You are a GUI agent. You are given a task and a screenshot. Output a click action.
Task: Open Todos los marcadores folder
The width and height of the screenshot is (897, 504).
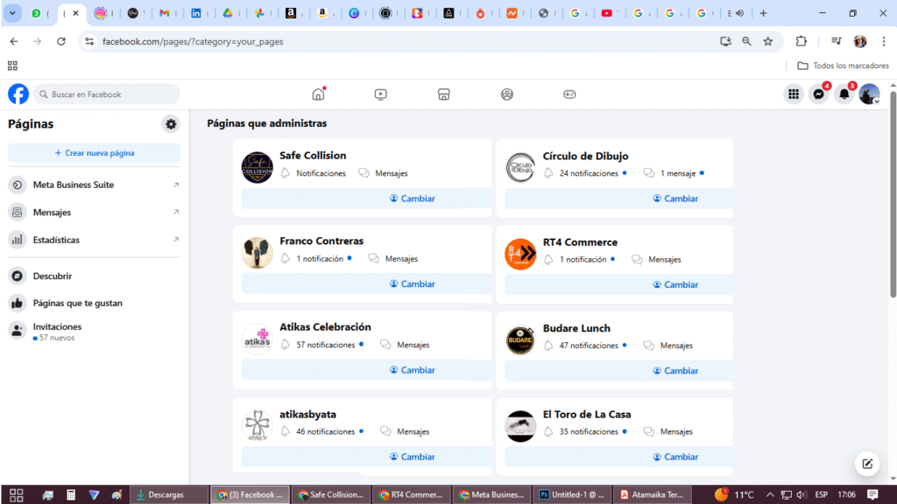click(844, 66)
